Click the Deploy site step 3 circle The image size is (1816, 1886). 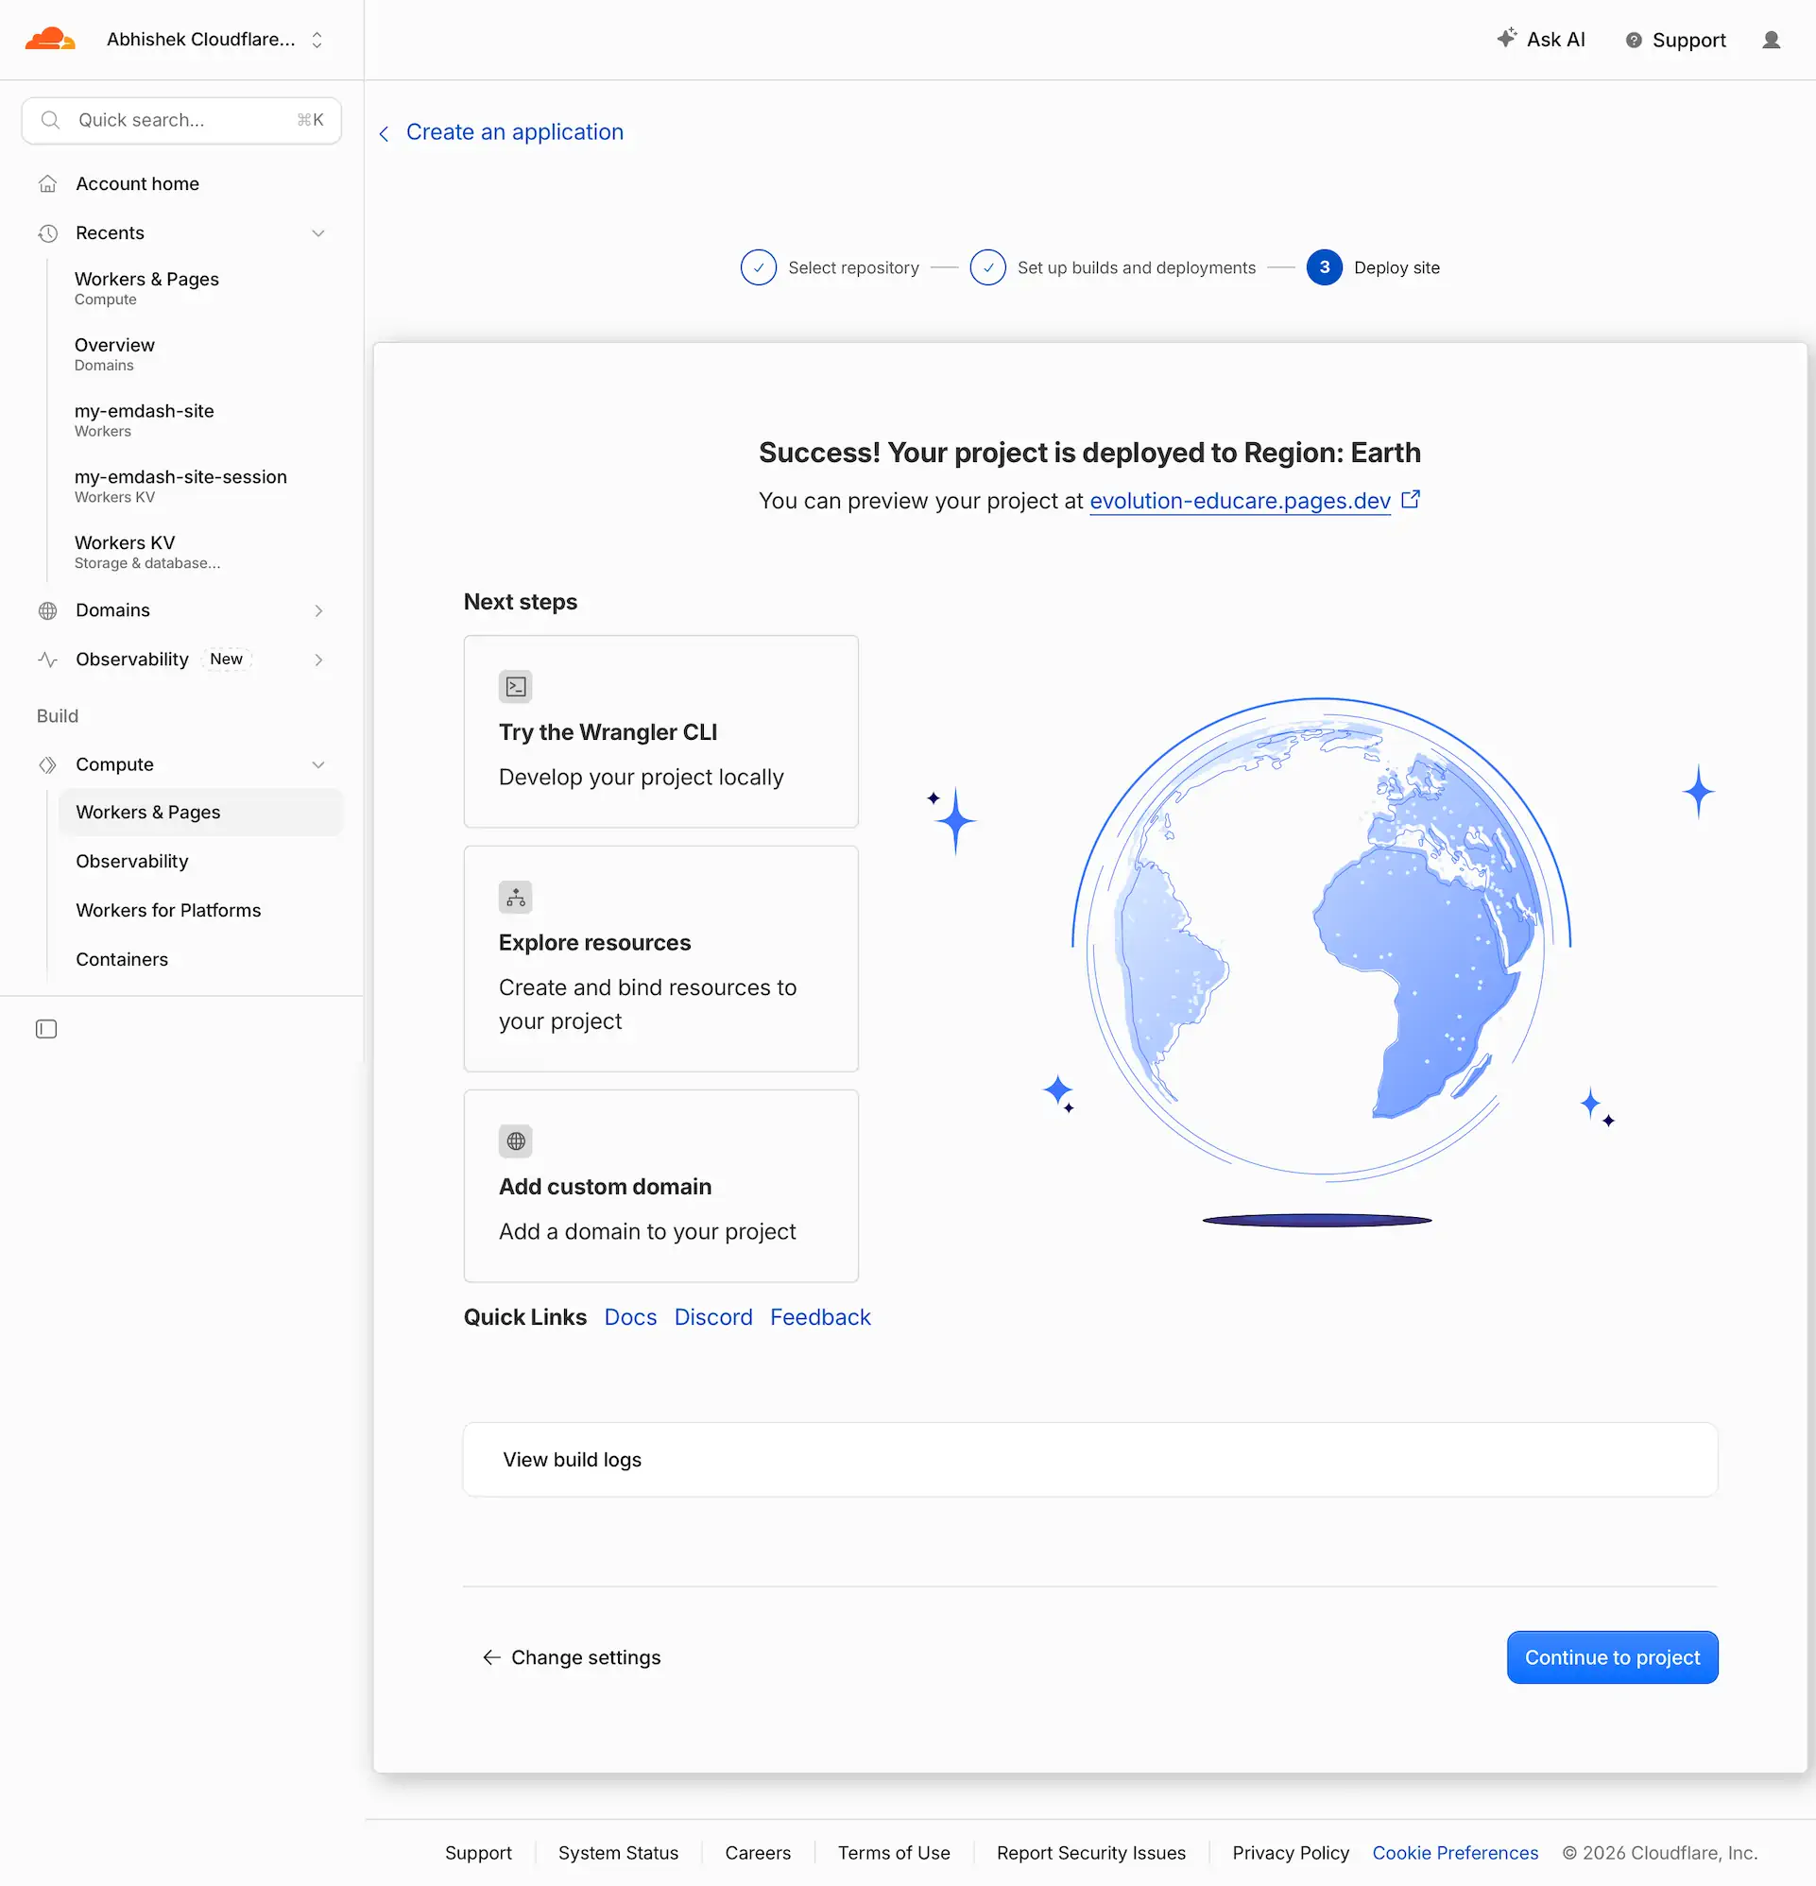coord(1325,267)
